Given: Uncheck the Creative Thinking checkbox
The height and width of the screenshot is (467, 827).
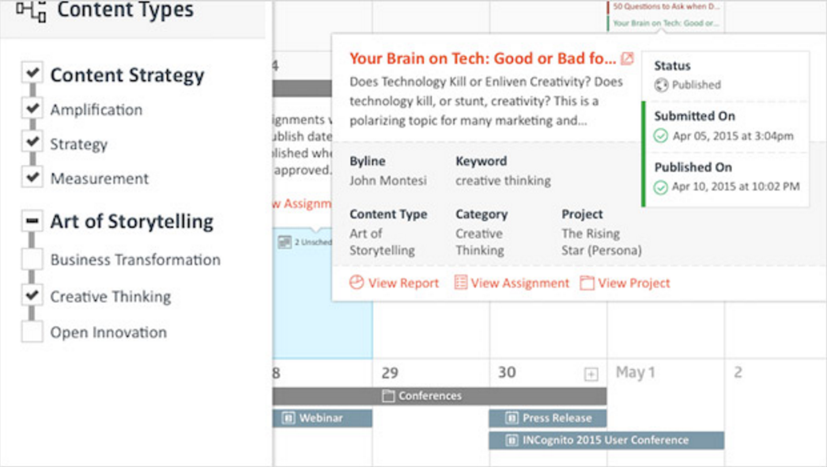Looking at the screenshot, I should pos(32,295).
